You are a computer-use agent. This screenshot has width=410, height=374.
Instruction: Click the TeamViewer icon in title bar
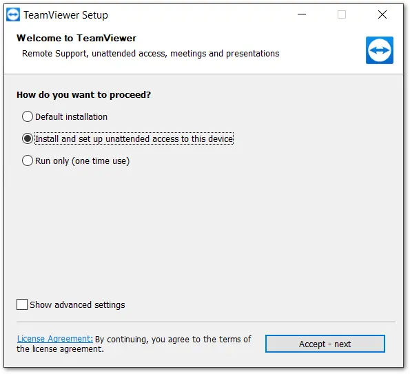pyautogui.click(x=13, y=14)
